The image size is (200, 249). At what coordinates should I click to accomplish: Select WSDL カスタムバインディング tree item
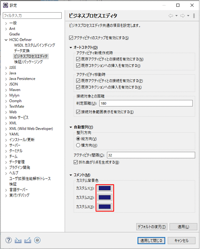(34, 45)
